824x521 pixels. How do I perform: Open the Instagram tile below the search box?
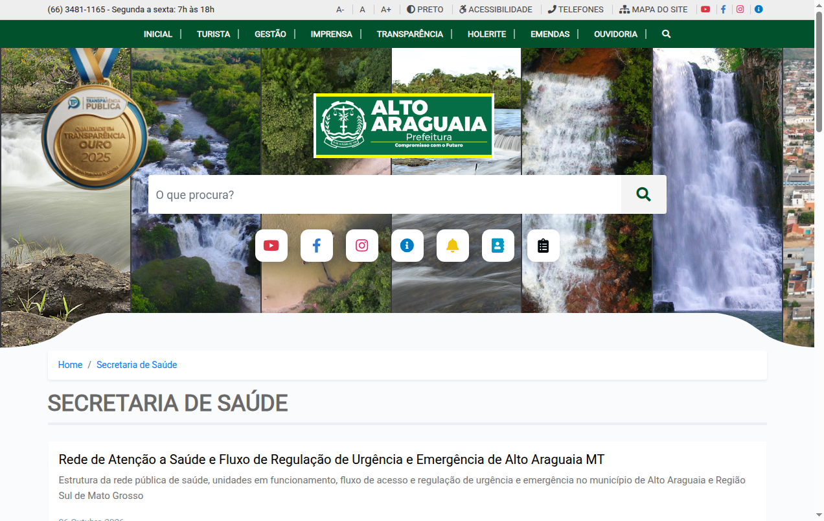362,246
